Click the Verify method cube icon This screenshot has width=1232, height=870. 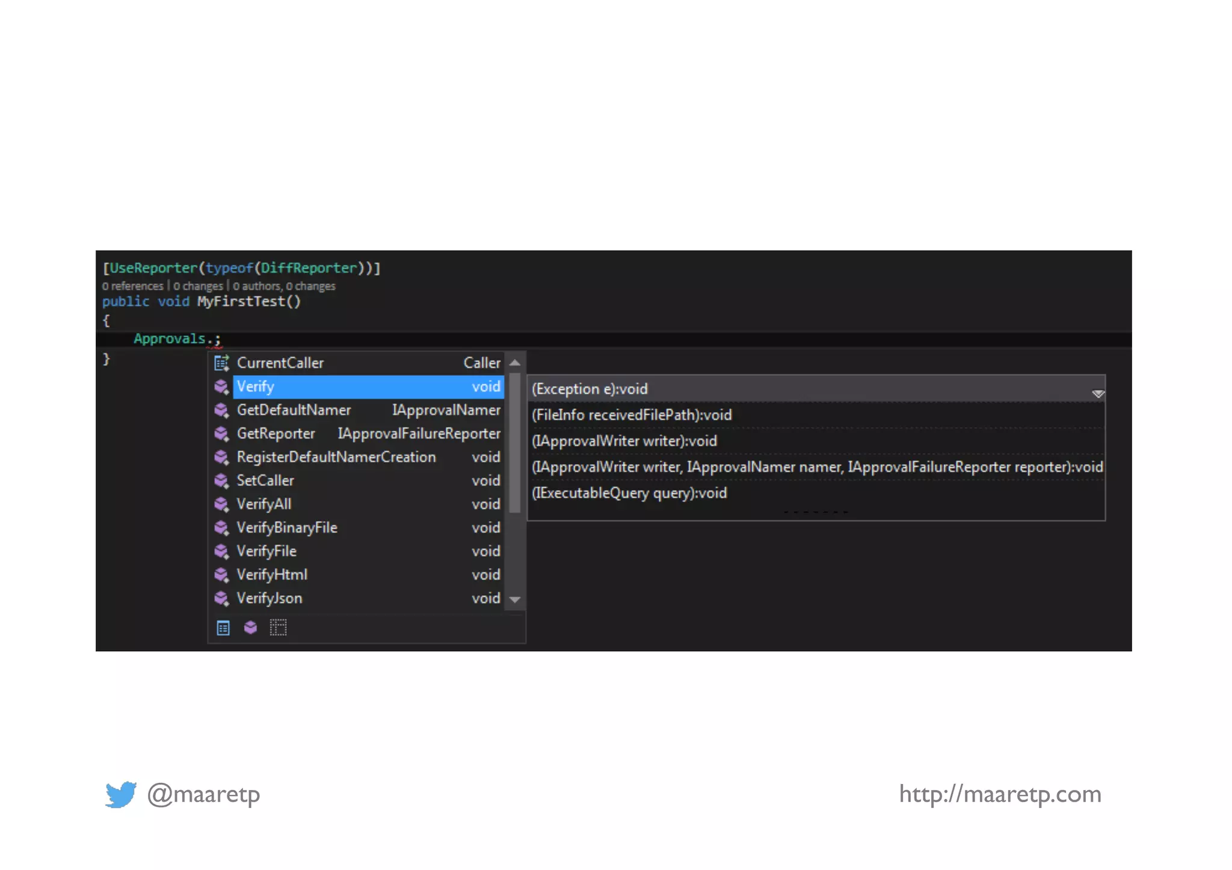click(x=221, y=387)
